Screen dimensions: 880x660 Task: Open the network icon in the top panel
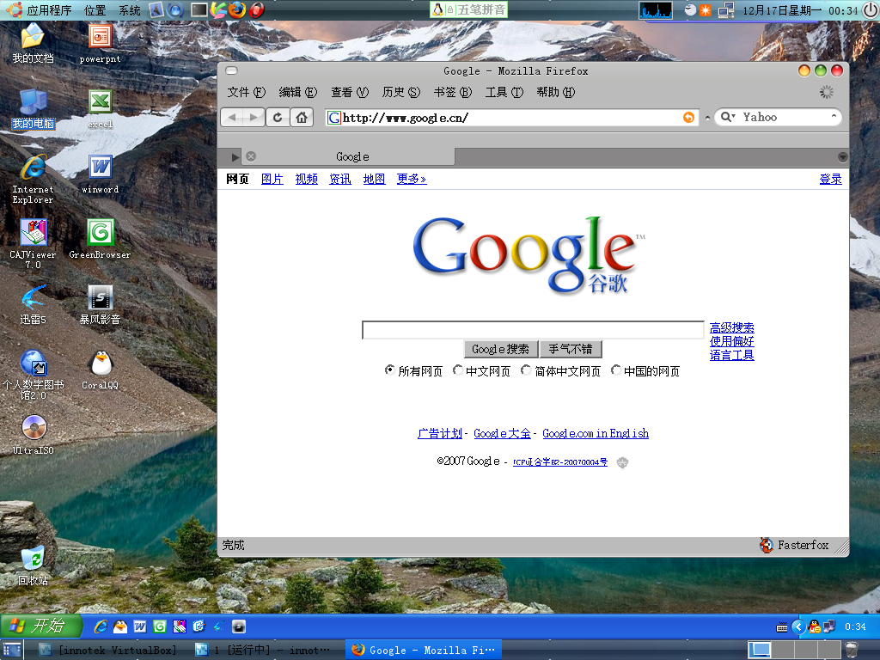tap(726, 10)
